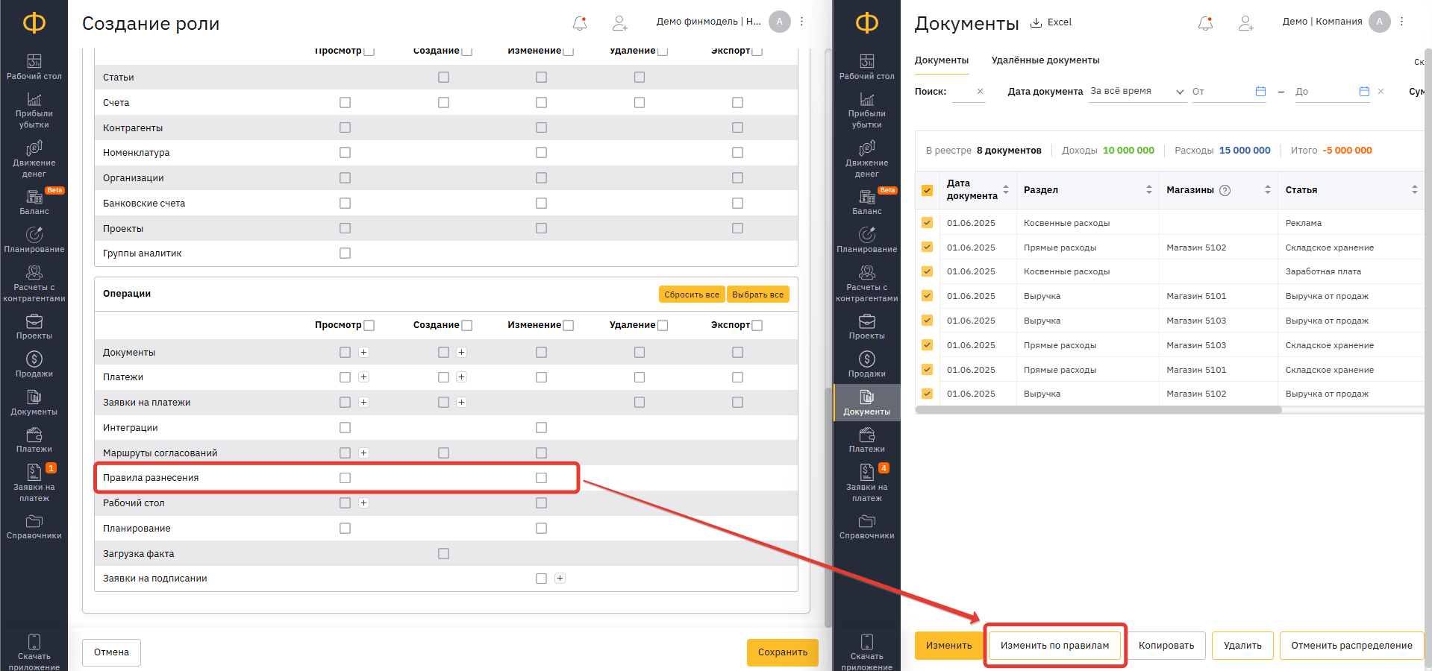Toggle the select-all checkbox in documents table header
Screen dimensions: 1432x671
click(927, 190)
